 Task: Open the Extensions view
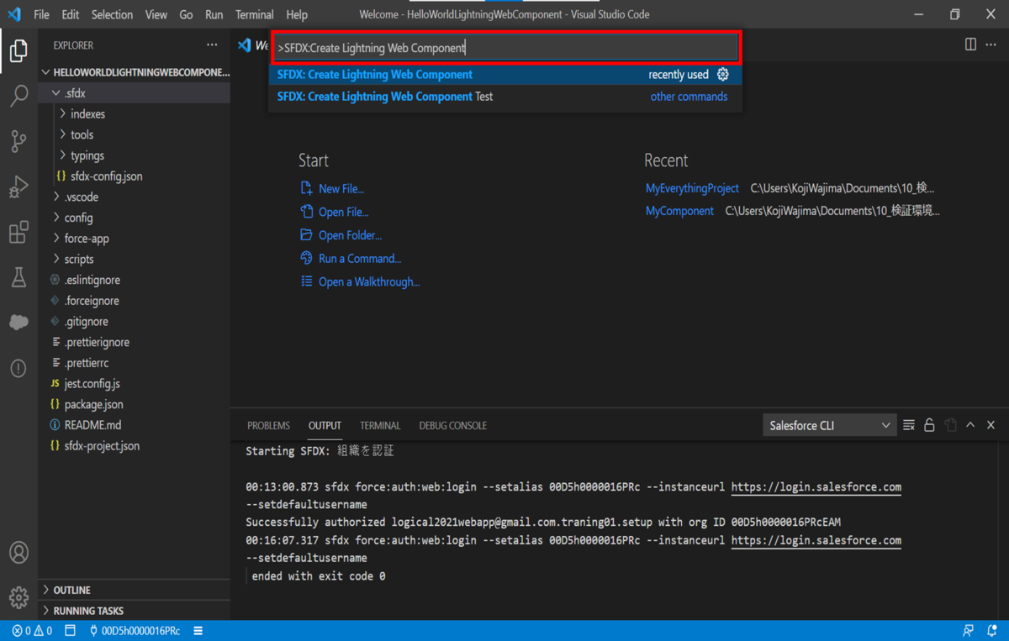[18, 232]
